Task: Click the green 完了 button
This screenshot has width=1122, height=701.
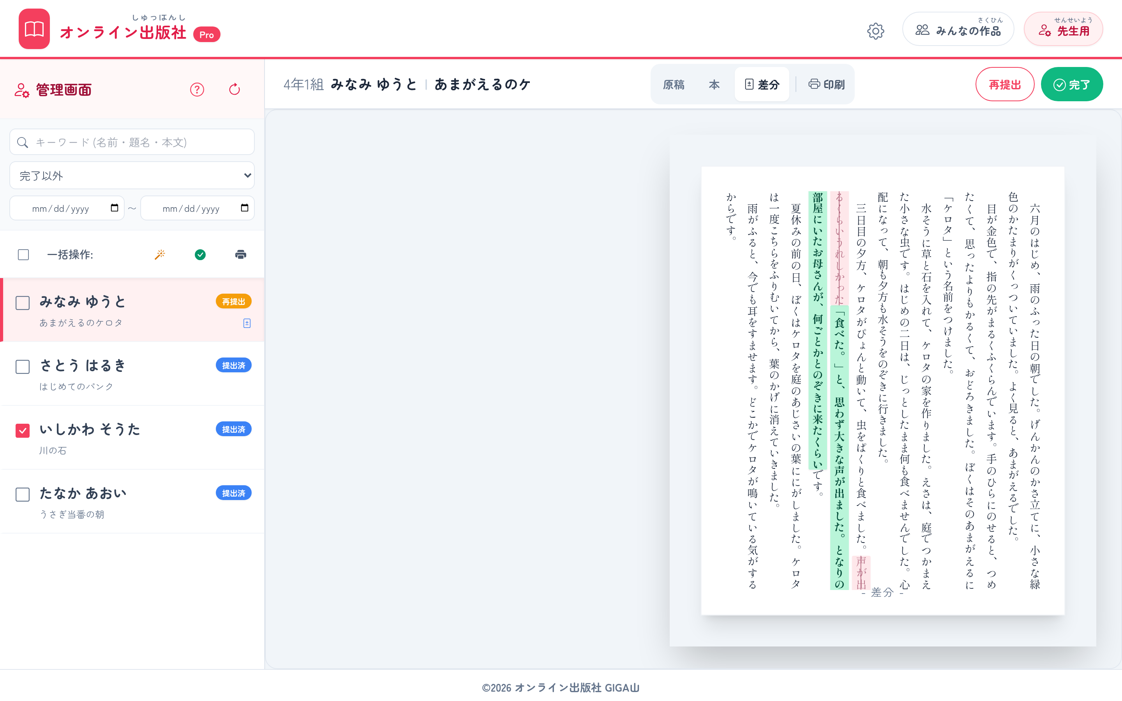Action: 1072,85
